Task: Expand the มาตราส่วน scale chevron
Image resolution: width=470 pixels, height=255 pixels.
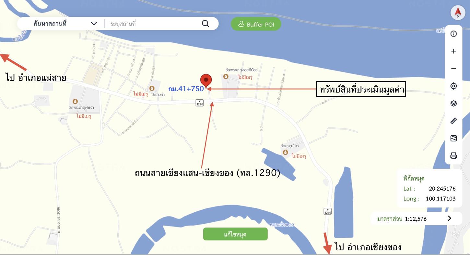Action: (449, 218)
